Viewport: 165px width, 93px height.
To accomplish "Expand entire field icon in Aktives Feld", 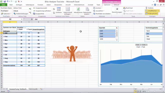I will pyautogui.click(x=30, y=9).
